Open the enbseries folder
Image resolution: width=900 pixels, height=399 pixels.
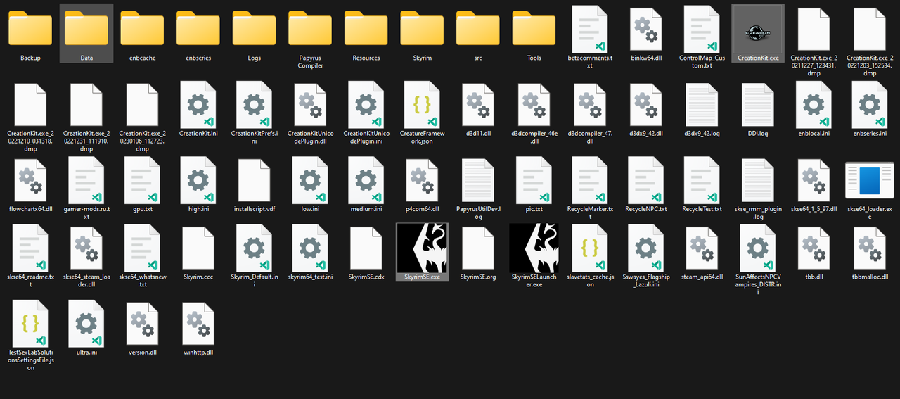pyautogui.click(x=198, y=28)
